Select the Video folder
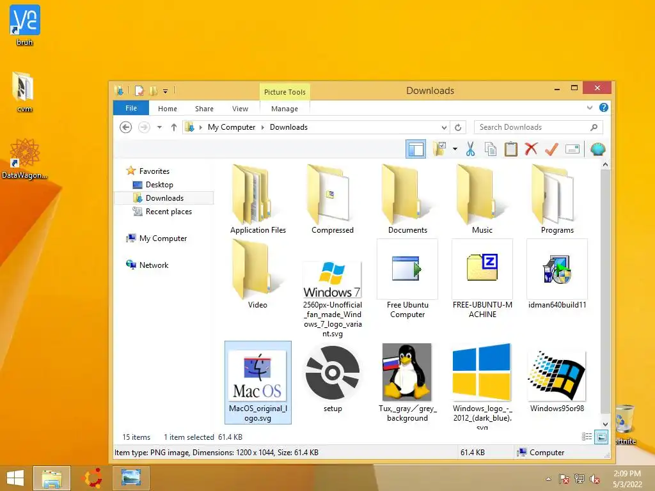Viewport: 655px width, 491px height. pos(257,274)
